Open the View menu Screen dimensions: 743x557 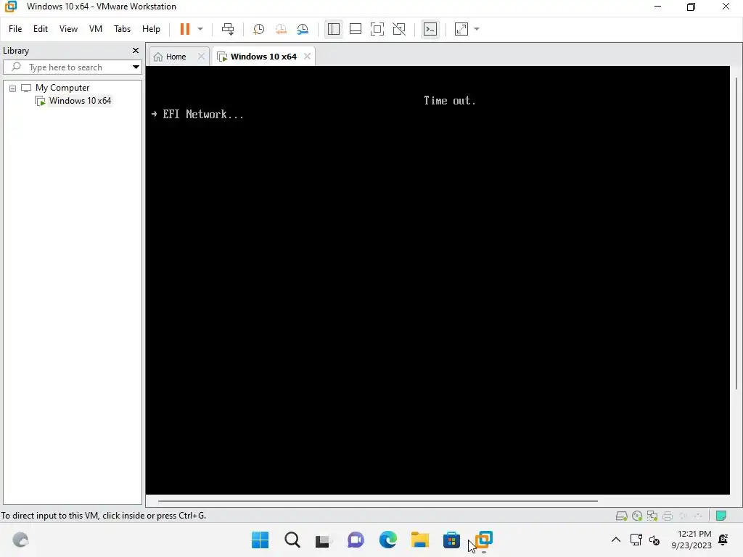click(68, 29)
